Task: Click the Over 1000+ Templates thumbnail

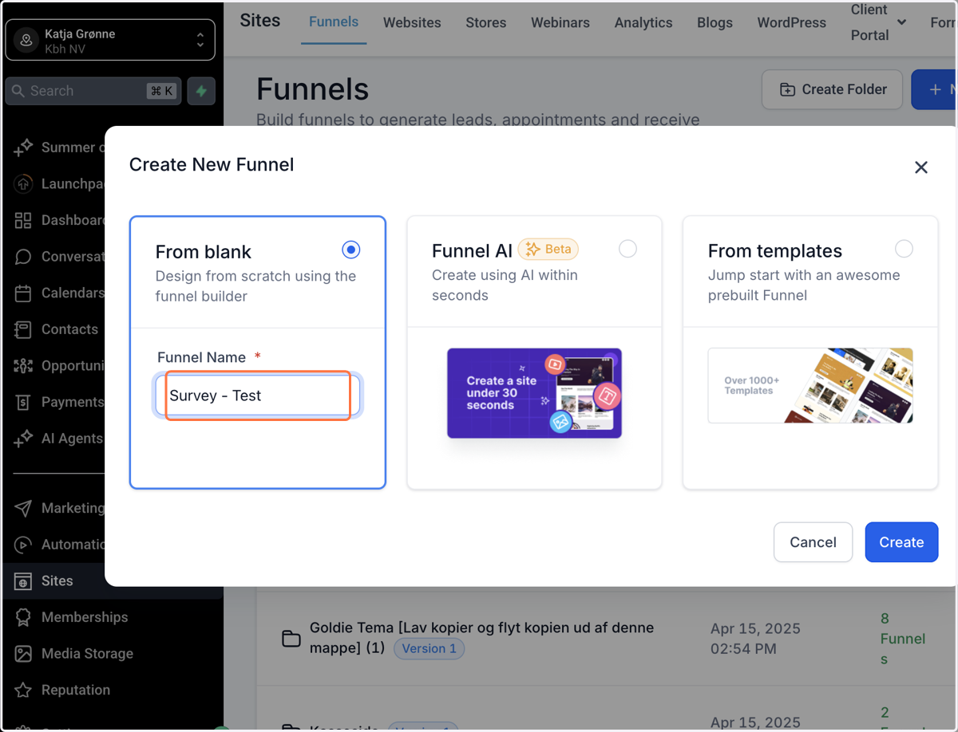Action: (810, 385)
